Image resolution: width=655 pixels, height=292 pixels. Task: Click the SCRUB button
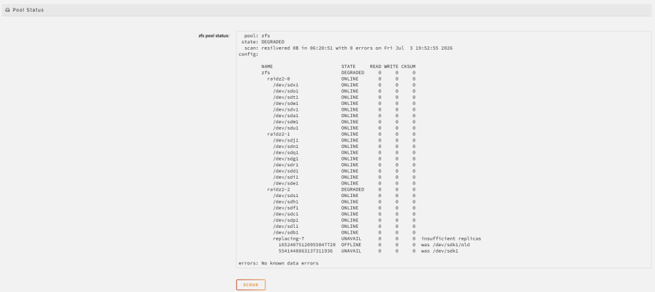coord(251,285)
